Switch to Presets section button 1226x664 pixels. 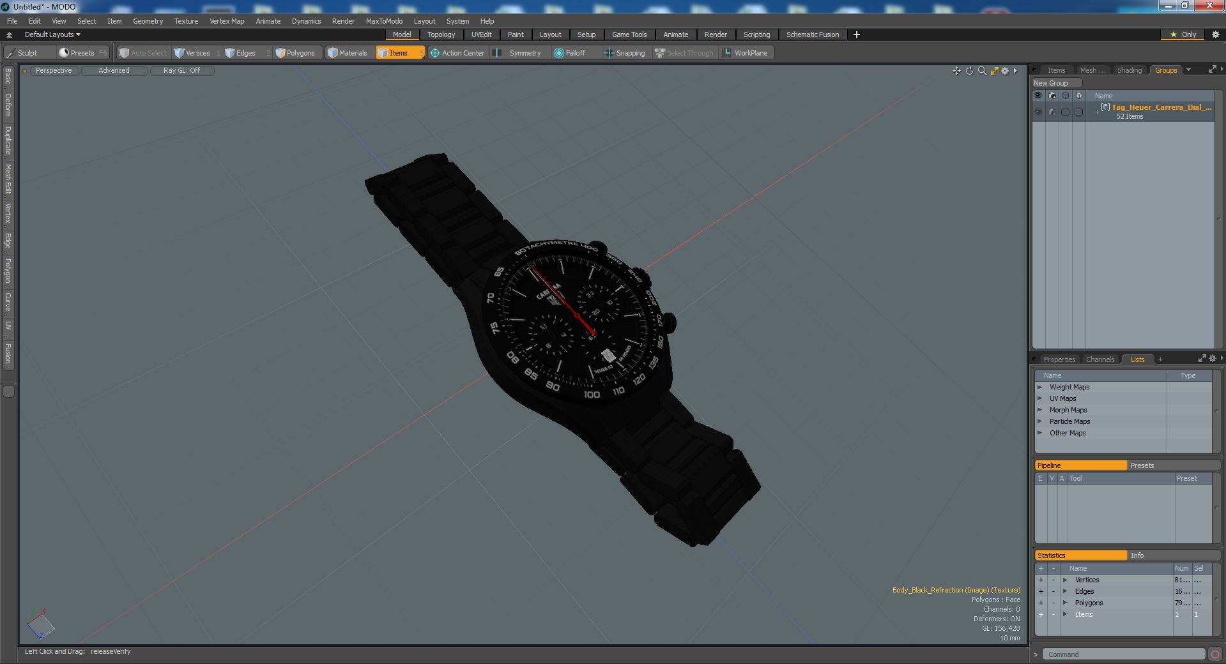(x=1174, y=465)
